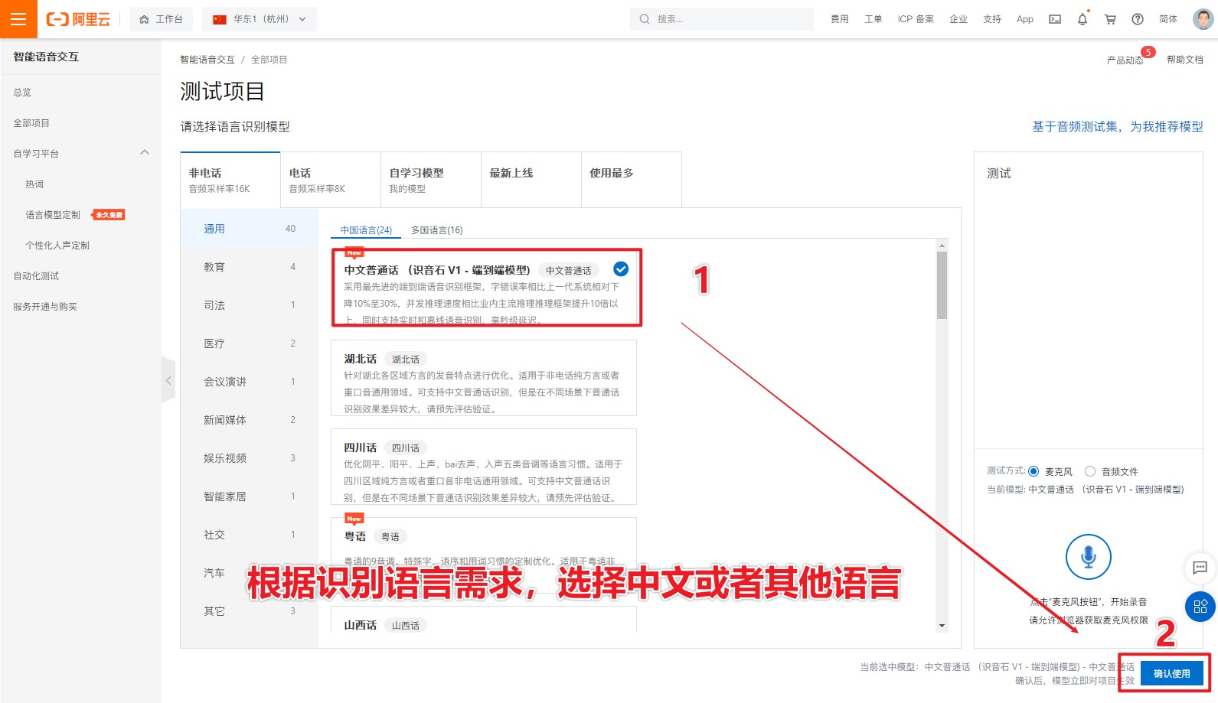1218x703 pixels.
Task: Open the blue grid shortcut floating icon
Action: click(x=1200, y=607)
